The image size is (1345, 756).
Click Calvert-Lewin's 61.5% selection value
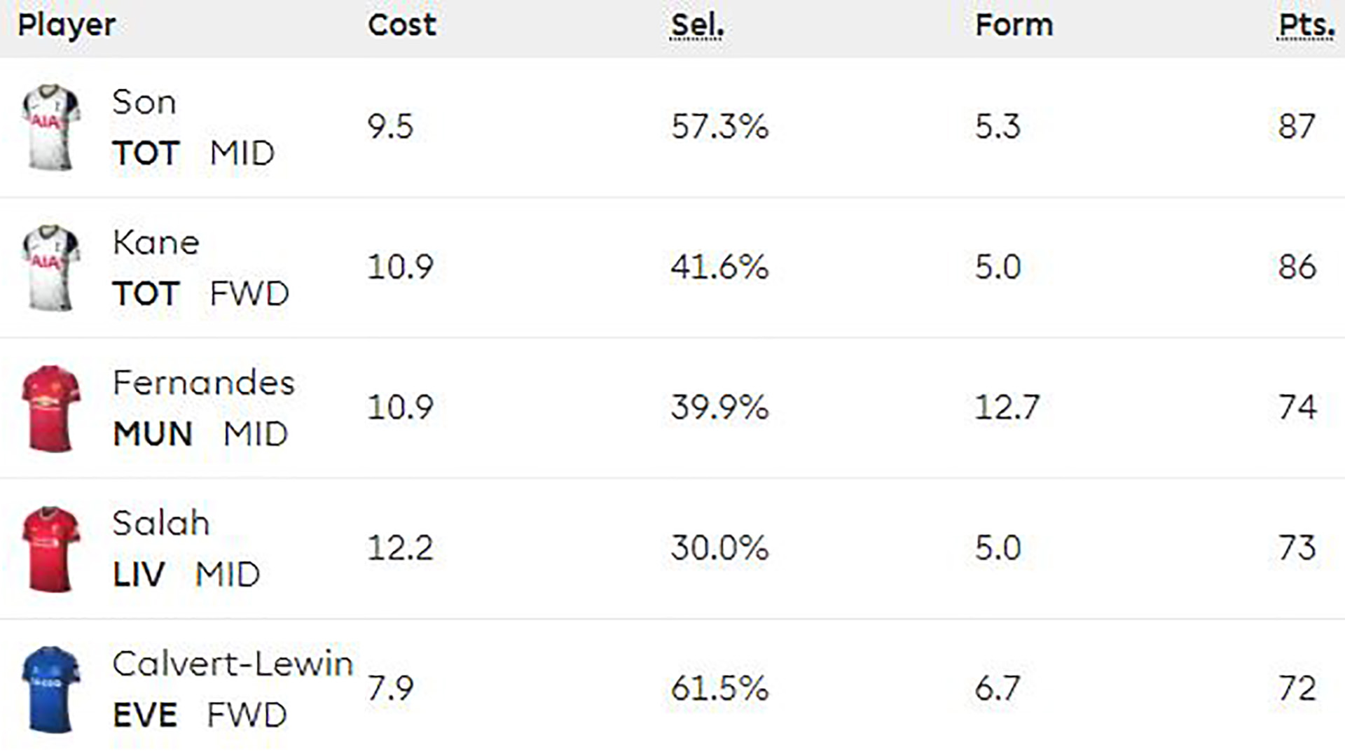pyautogui.click(x=719, y=688)
